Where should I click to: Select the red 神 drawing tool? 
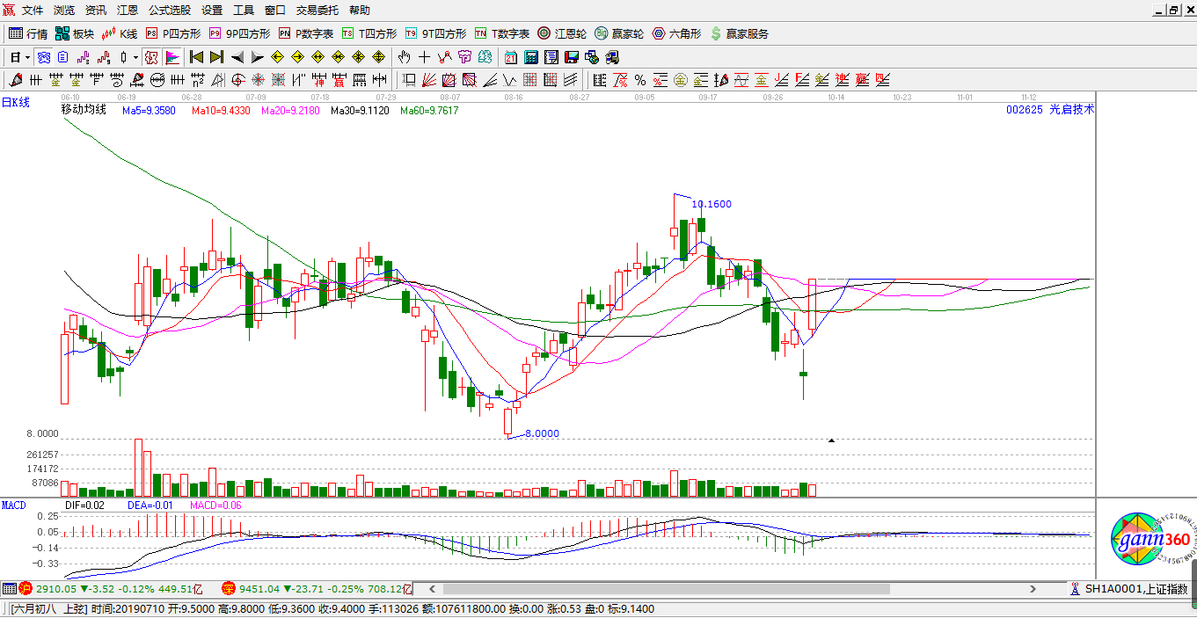click(319, 80)
